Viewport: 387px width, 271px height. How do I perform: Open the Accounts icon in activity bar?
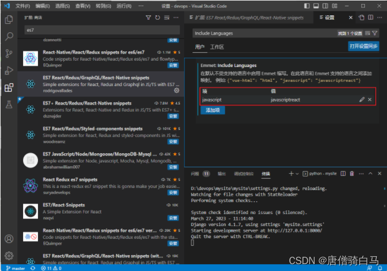tap(9, 239)
